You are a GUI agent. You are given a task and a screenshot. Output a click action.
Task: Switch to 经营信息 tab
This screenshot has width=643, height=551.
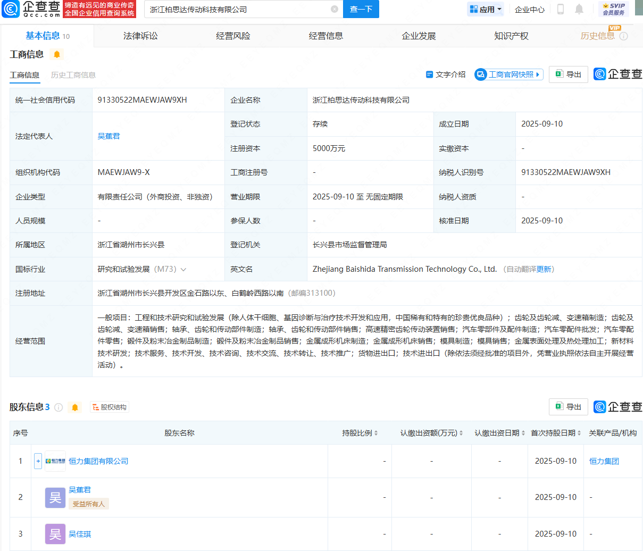(326, 36)
